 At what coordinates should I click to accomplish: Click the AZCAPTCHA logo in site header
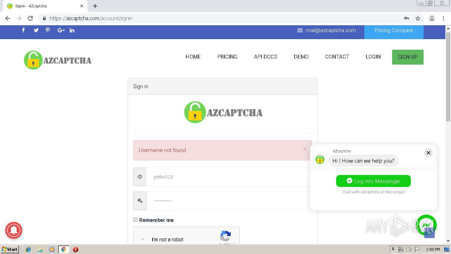[x=58, y=60]
